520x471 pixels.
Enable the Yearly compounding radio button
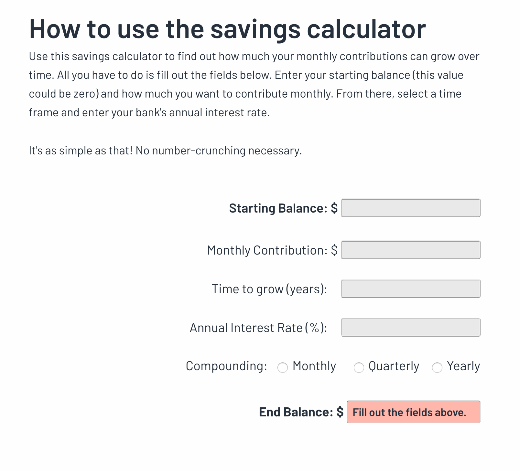pos(437,368)
